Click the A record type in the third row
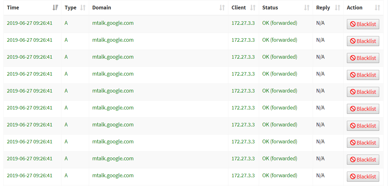Screen dimensions: 388x186 (x=66, y=57)
